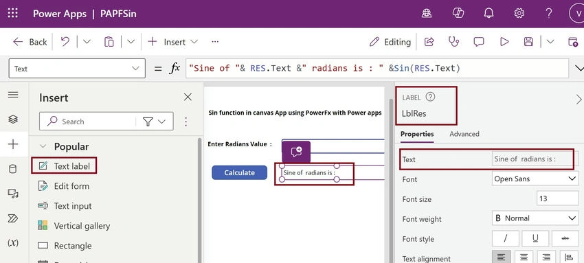584x263 pixels.
Task: Open the notifications bell
Action: coord(488,14)
